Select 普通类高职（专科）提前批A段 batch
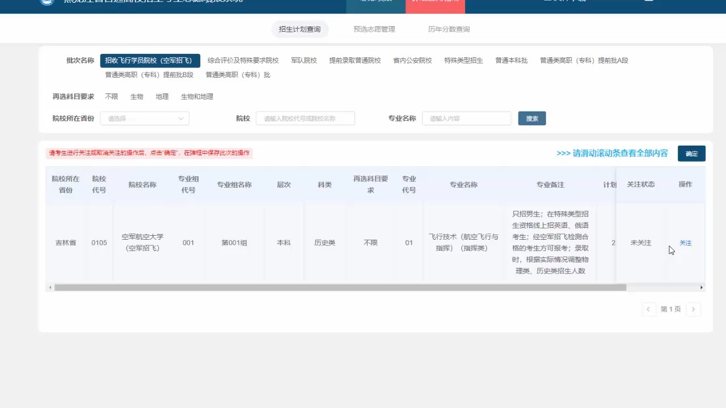The image size is (726, 408). (584, 61)
